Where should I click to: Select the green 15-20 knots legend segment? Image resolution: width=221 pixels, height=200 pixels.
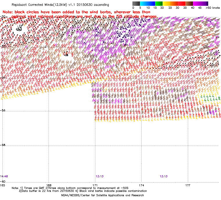pos(159,3)
